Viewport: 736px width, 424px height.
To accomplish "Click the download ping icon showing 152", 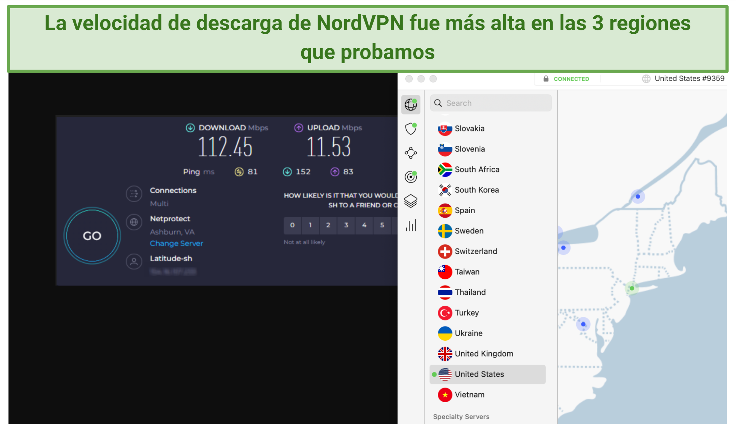I will click(x=287, y=172).
